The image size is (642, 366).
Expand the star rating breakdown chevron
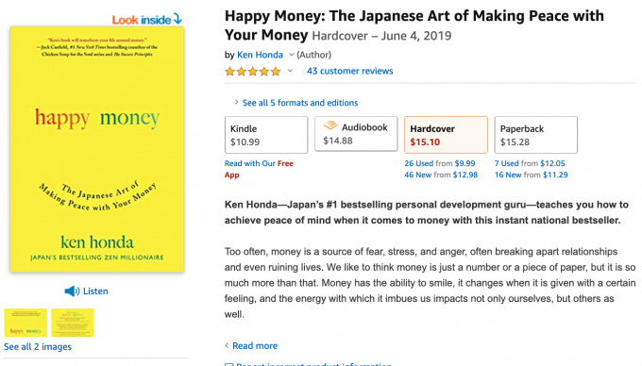tap(290, 71)
